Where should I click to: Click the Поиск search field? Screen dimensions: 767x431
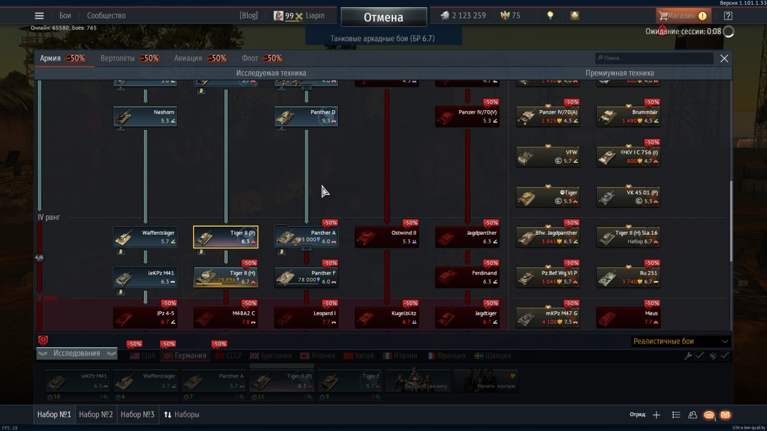[654, 58]
